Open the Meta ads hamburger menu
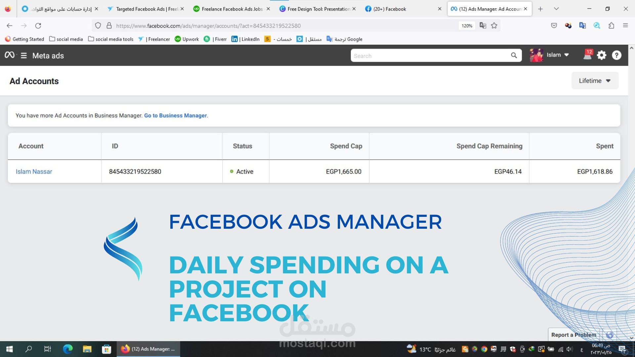The width and height of the screenshot is (635, 357). (23, 55)
